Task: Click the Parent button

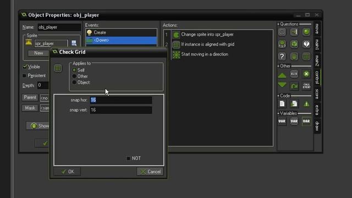Action: [30, 97]
